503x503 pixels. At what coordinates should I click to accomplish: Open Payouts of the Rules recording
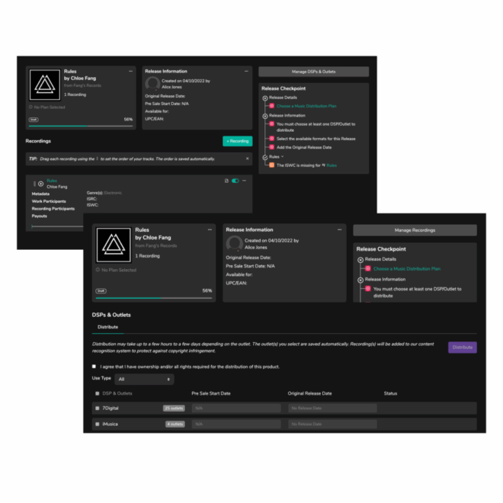coord(39,216)
